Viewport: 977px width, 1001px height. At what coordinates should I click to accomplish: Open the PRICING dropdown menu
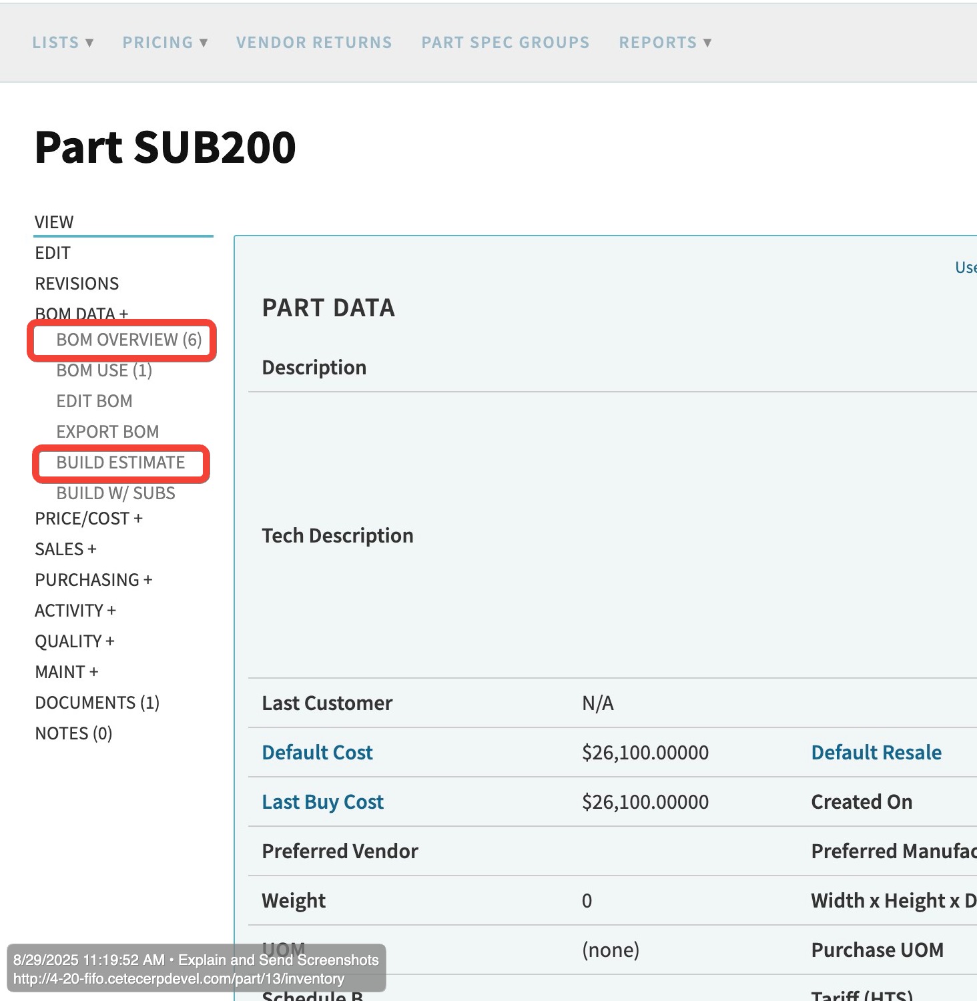pyautogui.click(x=165, y=42)
